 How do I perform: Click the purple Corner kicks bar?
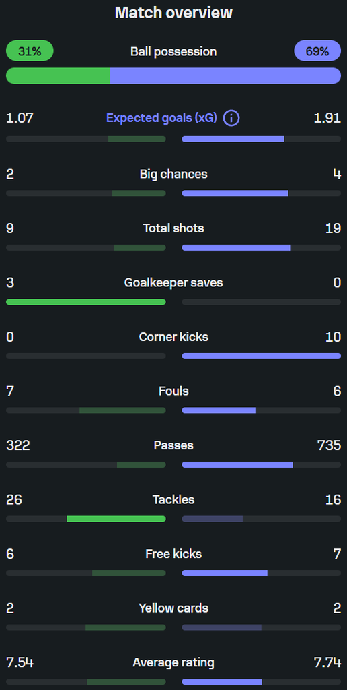(x=262, y=356)
